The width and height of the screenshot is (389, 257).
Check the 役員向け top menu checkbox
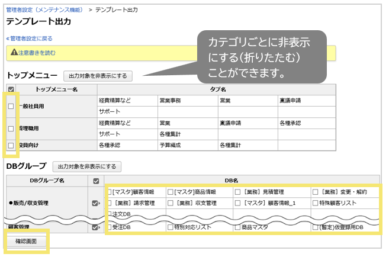click(x=11, y=145)
